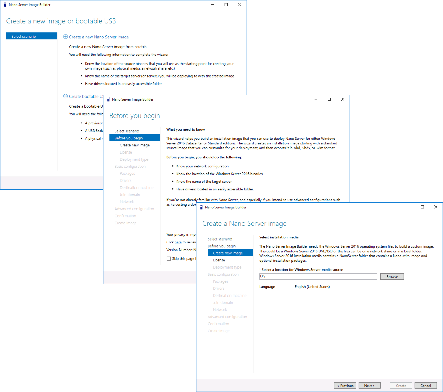
Task: Select Confirmation step in middle window
Action: point(125,216)
